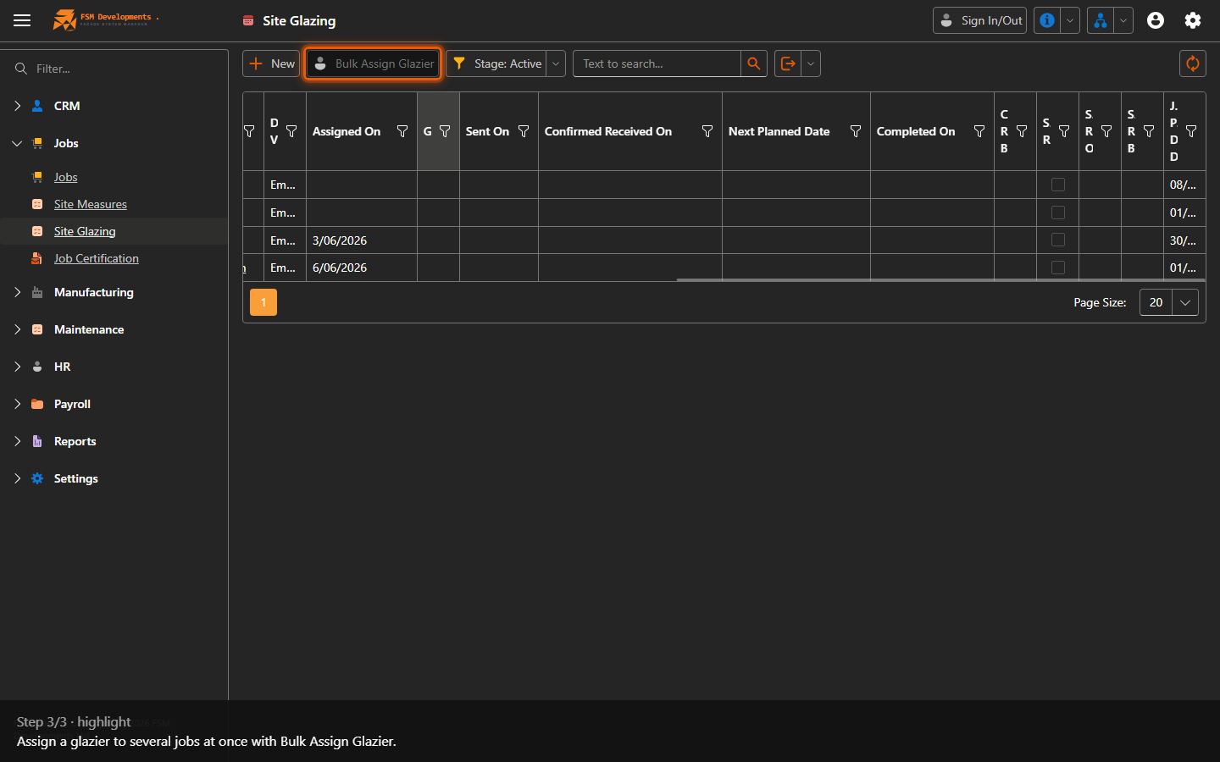Open the export options dropdown arrow
Image resolution: width=1220 pixels, height=762 pixels.
(811, 63)
